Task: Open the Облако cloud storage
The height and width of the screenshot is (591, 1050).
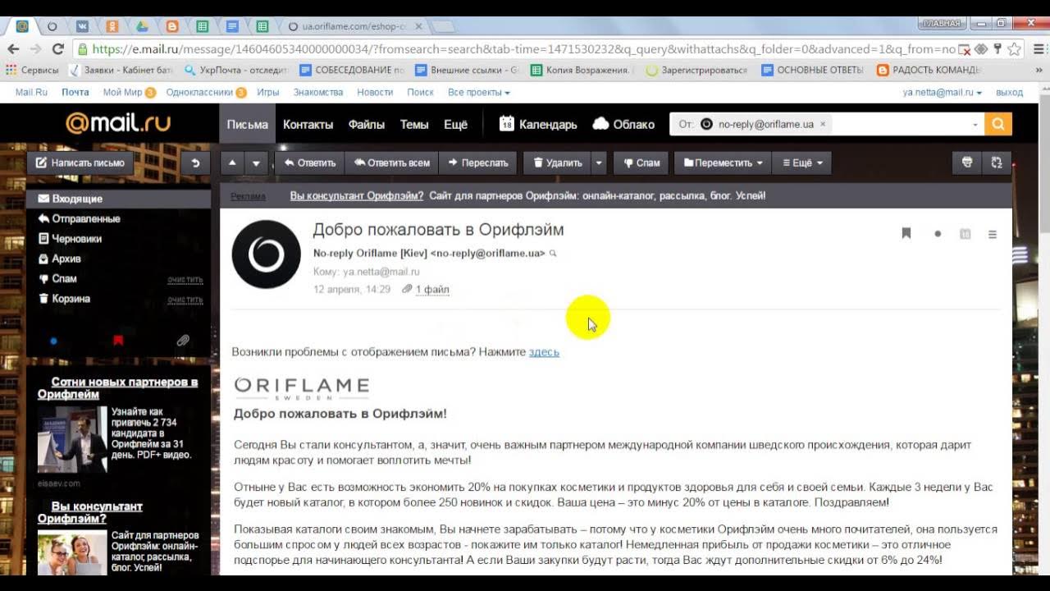Action: pyautogui.click(x=623, y=124)
